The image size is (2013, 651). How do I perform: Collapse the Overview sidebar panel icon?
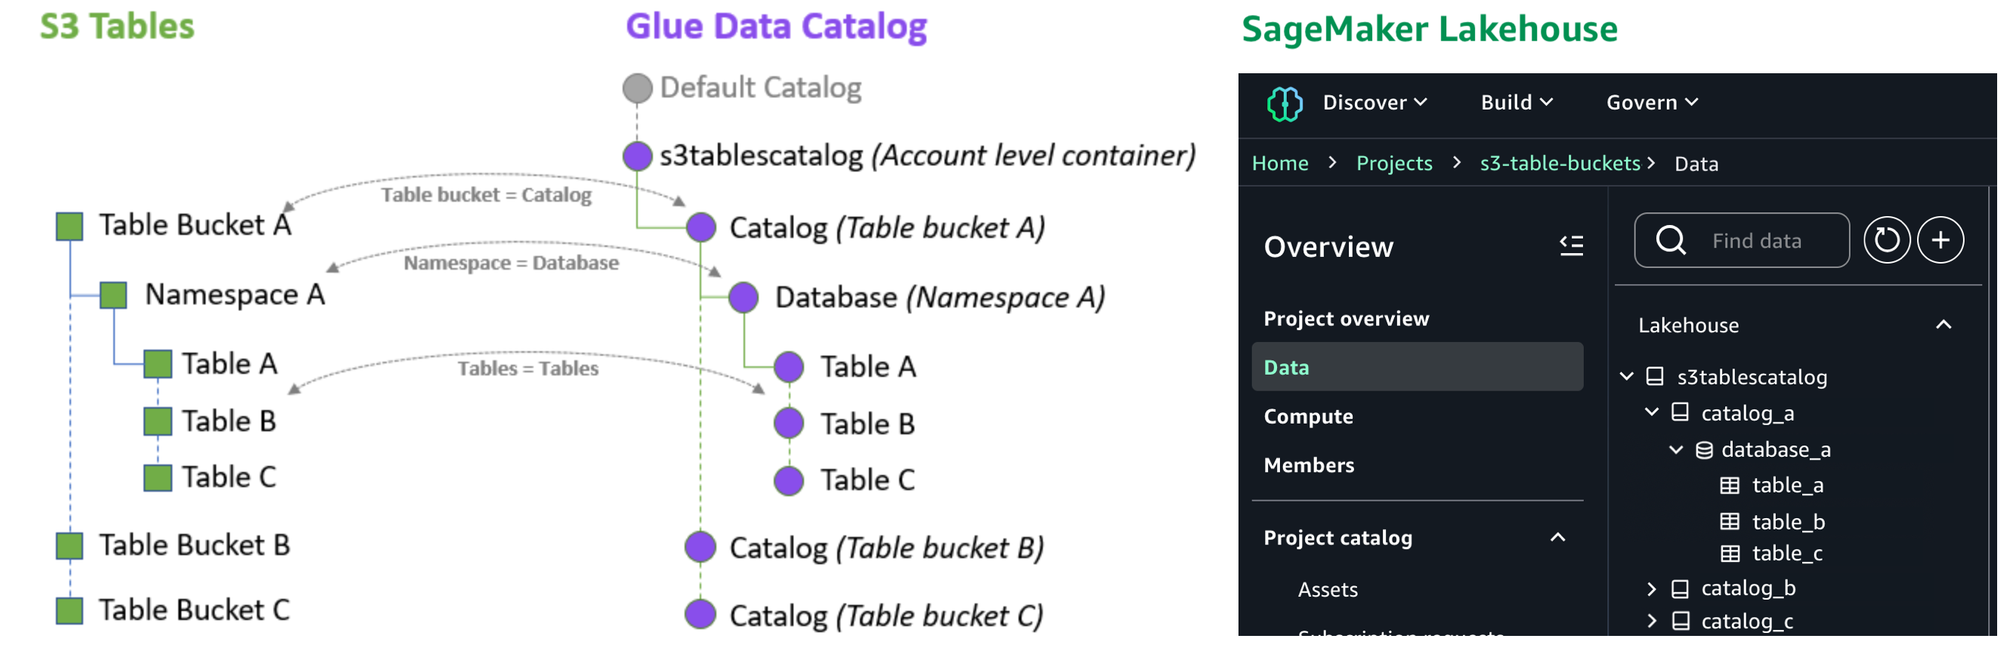click(x=1571, y=246)
